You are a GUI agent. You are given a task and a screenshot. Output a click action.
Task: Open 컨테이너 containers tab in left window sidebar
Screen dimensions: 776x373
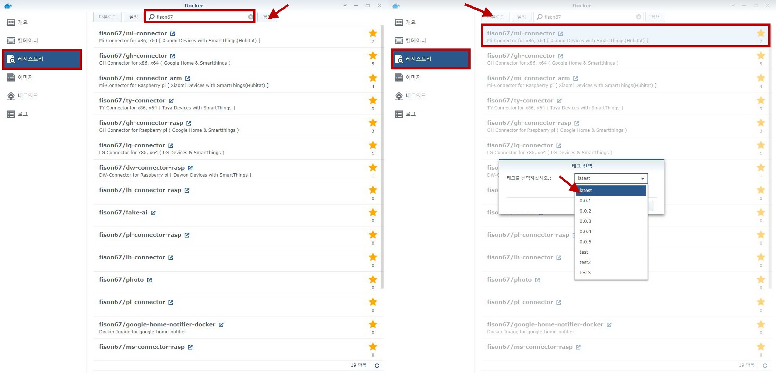click(42, 41)
